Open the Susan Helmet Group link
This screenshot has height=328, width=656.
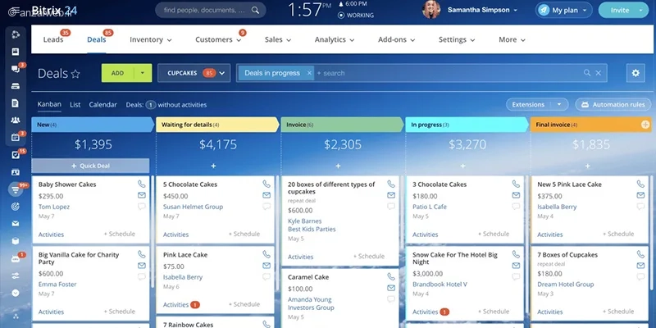[193, 207]
